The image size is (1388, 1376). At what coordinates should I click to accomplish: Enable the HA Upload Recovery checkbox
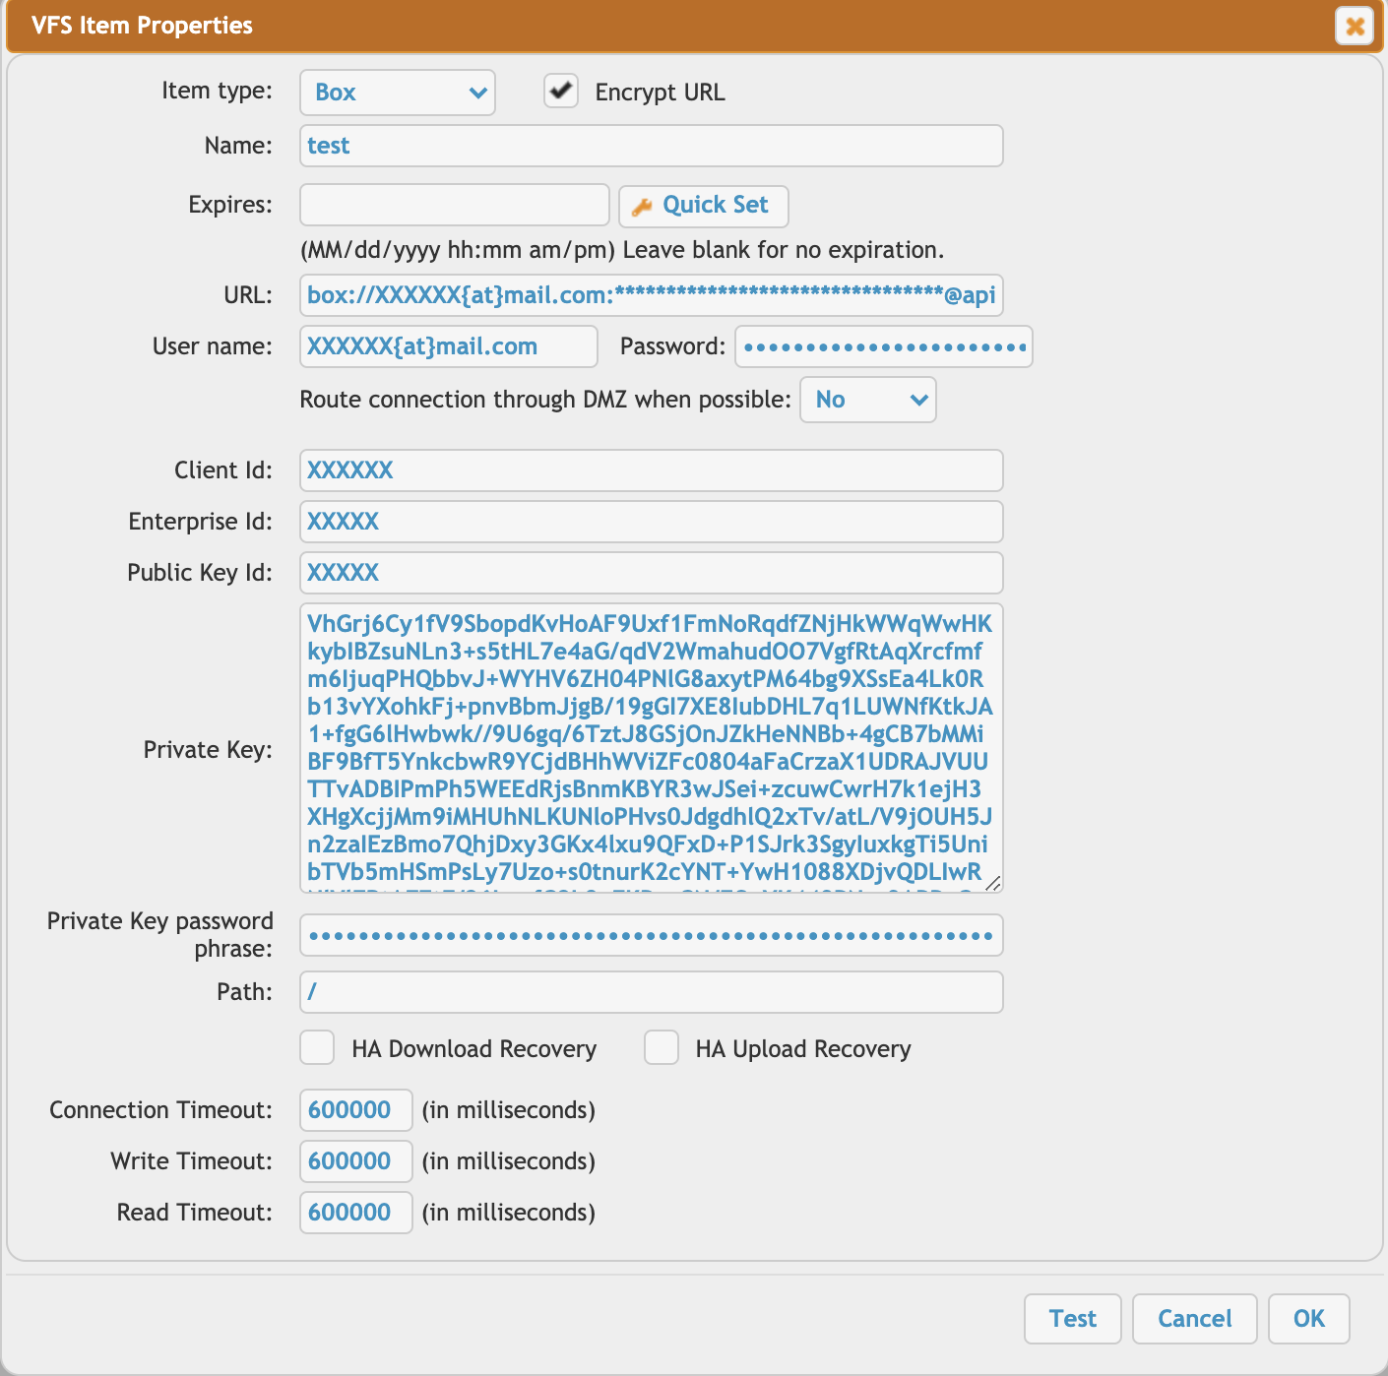662,1047
